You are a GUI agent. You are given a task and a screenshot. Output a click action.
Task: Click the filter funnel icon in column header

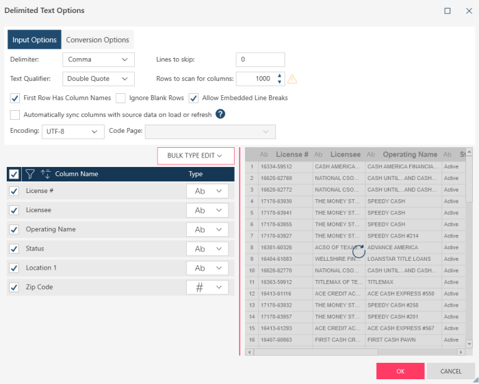[x=30, y=175]
